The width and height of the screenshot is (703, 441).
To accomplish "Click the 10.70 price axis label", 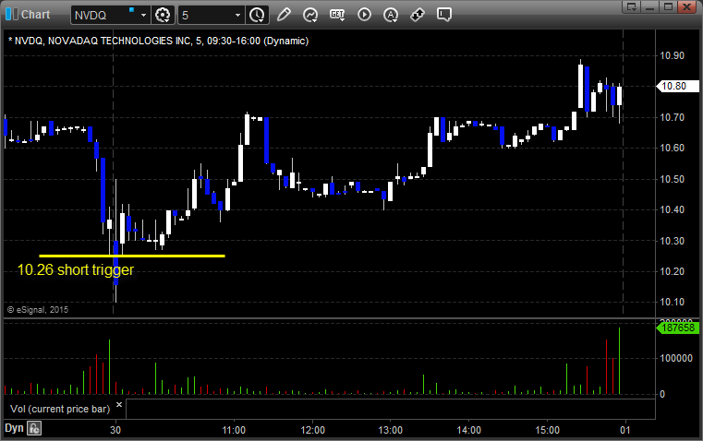I will 673,117.
